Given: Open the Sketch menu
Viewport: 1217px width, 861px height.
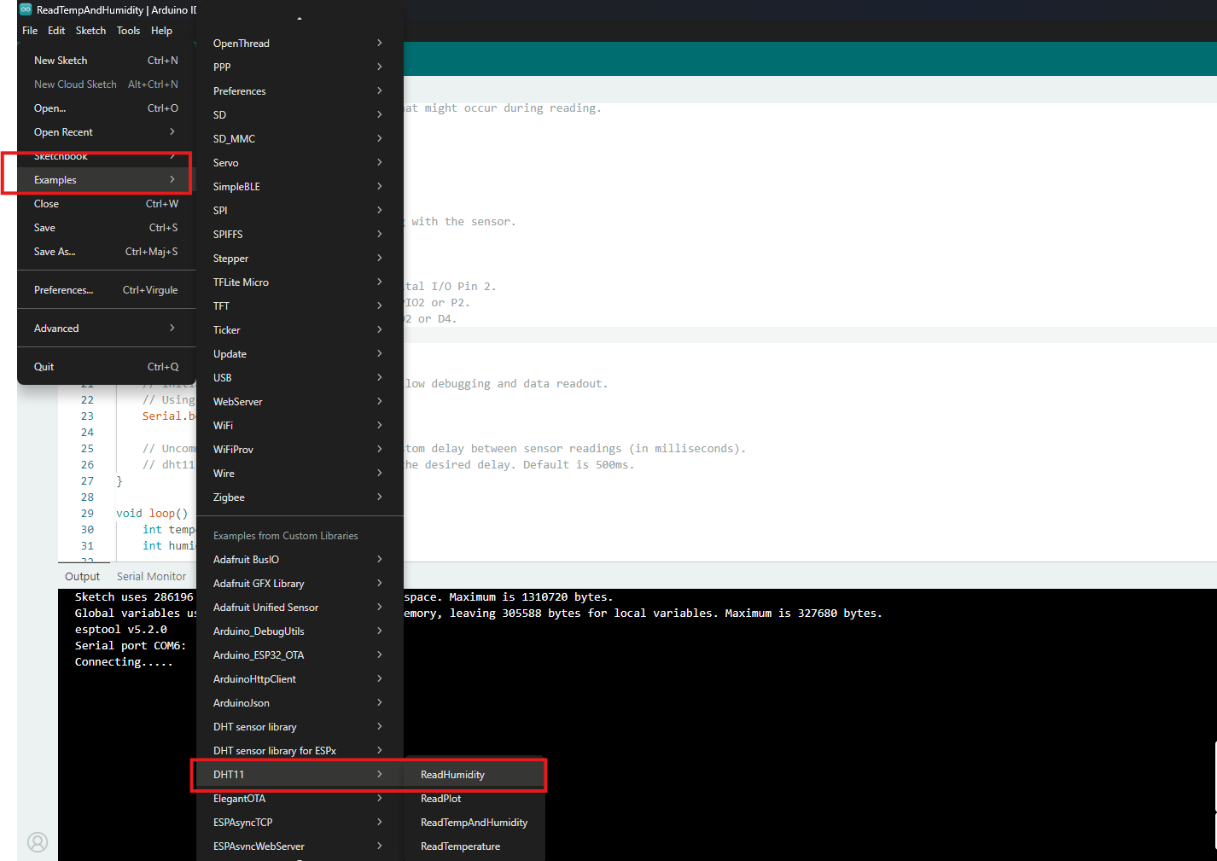Looking at the screenshot, I should pyautogui.click(x=90, y=31).
